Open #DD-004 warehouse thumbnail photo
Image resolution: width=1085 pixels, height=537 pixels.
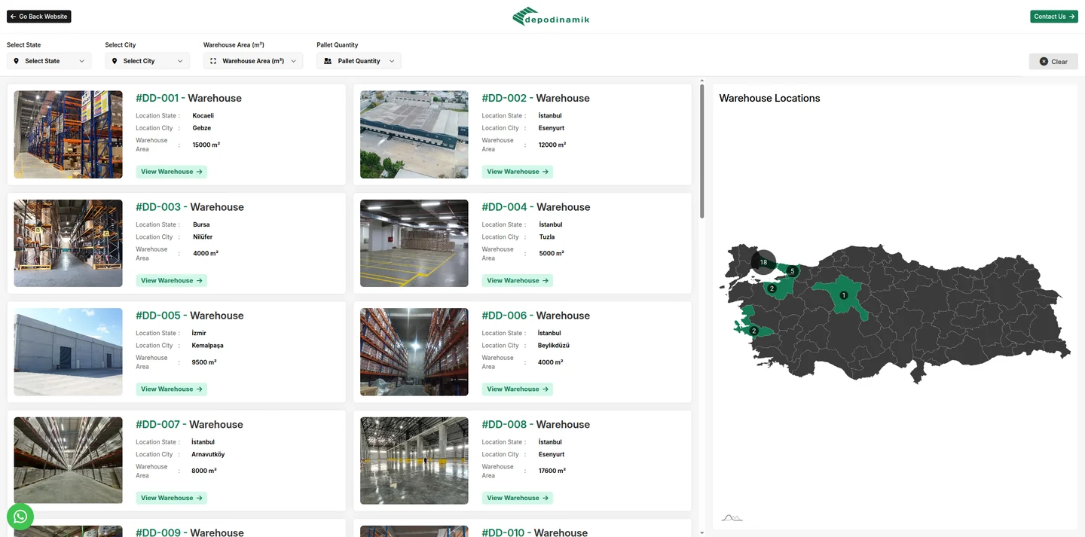[414, 243]
